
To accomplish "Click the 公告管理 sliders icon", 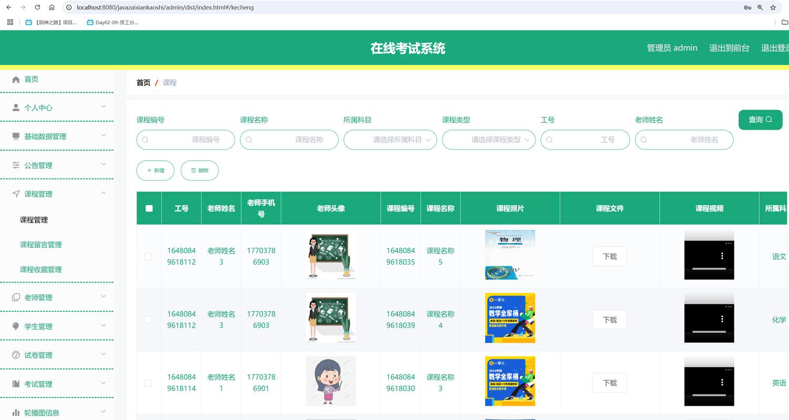I will click(x=16, y=165).
